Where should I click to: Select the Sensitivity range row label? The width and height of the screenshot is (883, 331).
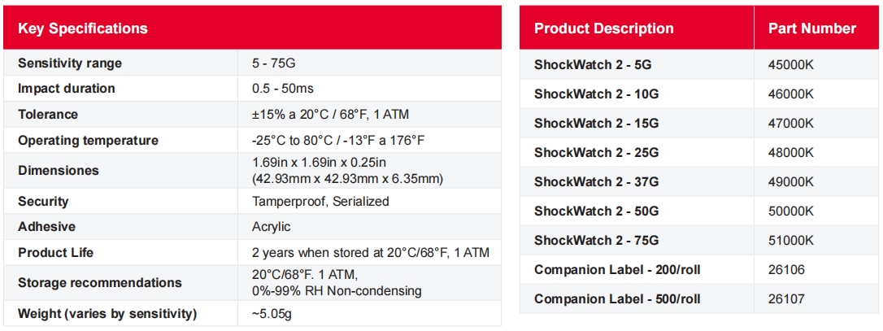(70, 63)
